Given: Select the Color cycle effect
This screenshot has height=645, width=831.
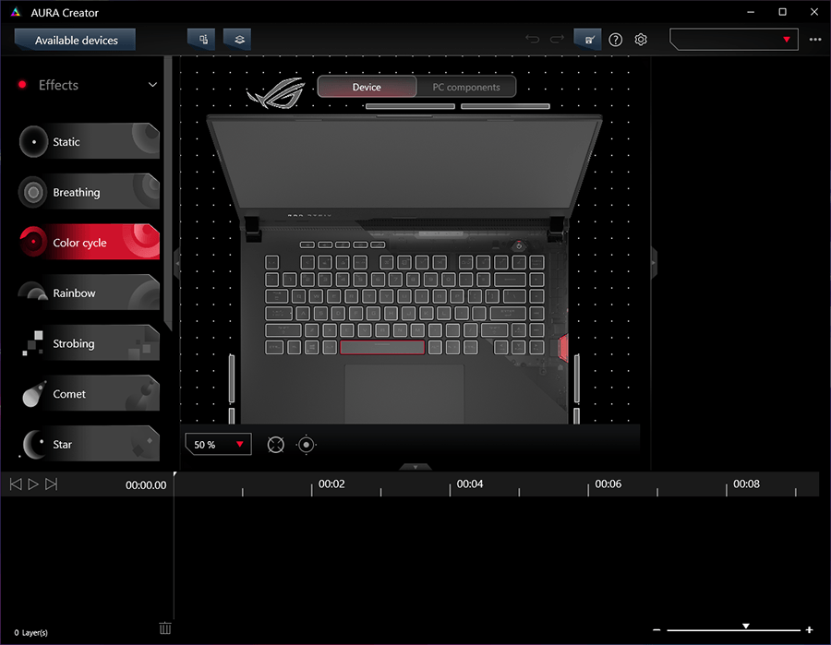Looking at the screenshot, I should coord(89,242).
